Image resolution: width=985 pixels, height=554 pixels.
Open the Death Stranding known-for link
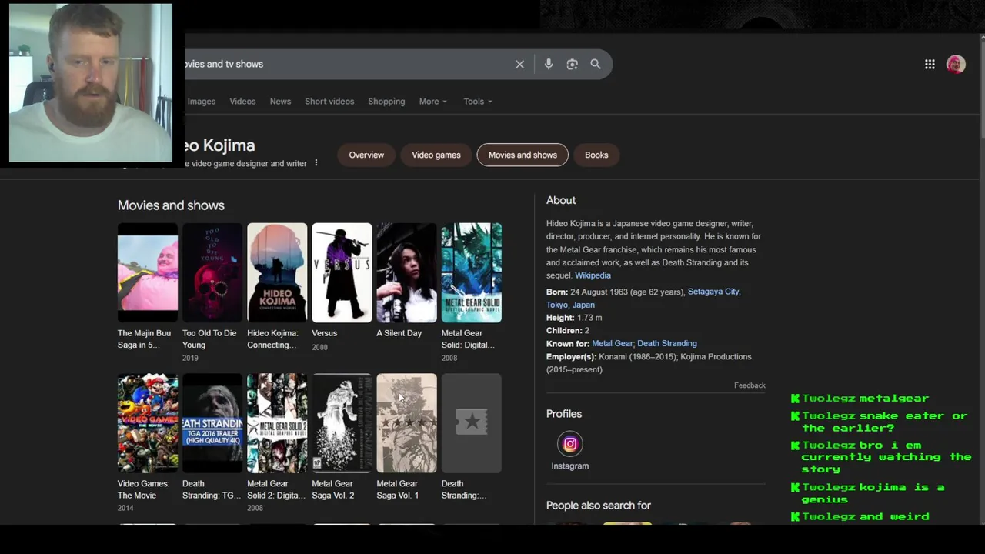pyautogui.click(x=667, y=343)
